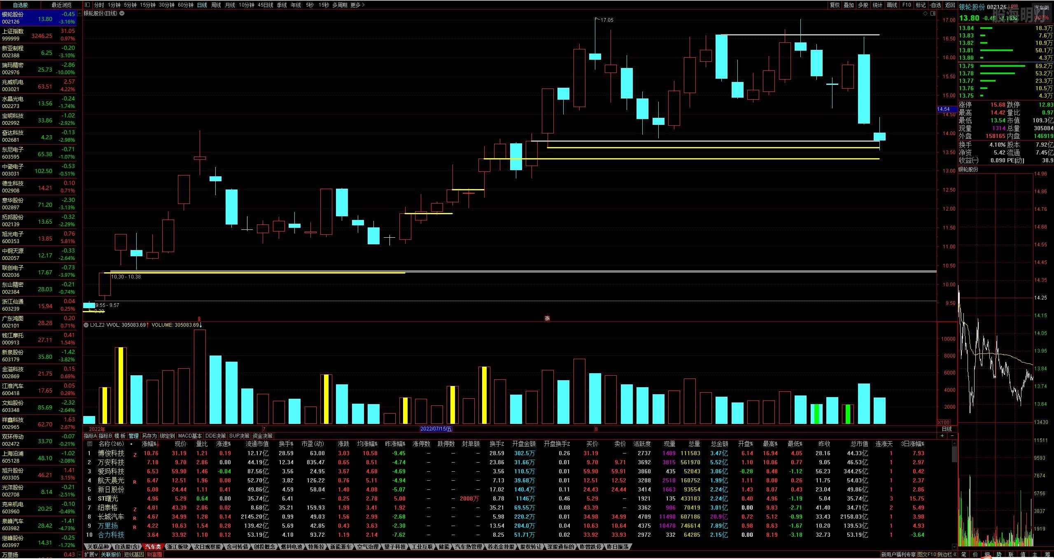Select the 60分钟 period
Viewport: 1054px width, 559px height.
click(x=185, y=5)
